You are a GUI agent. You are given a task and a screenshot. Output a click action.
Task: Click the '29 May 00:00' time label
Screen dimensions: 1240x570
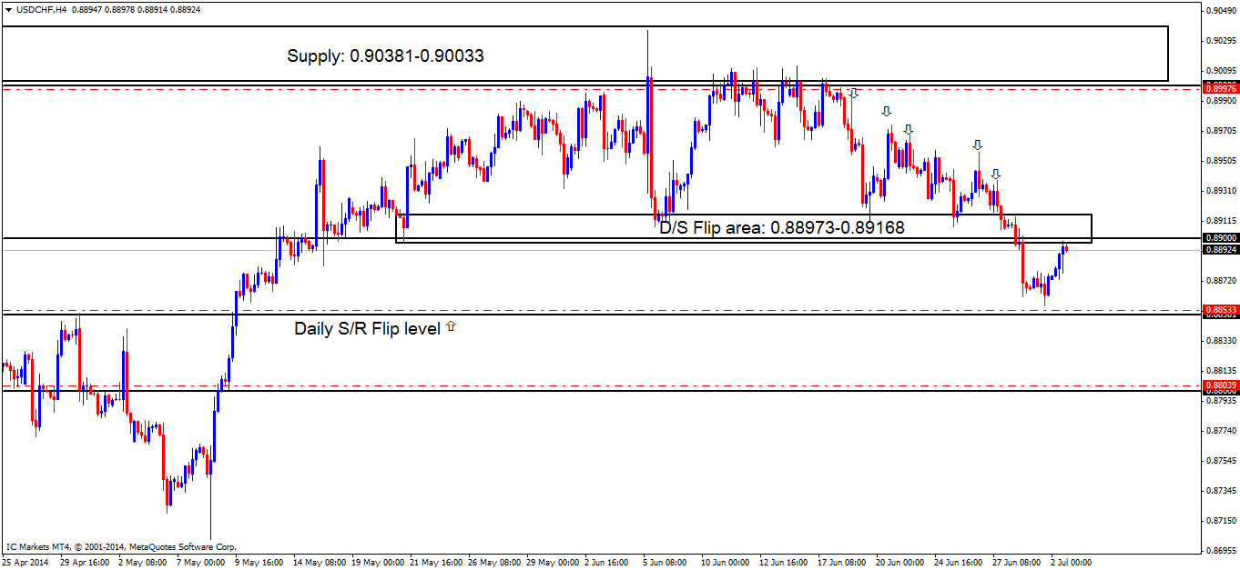[x=551, y=562]
